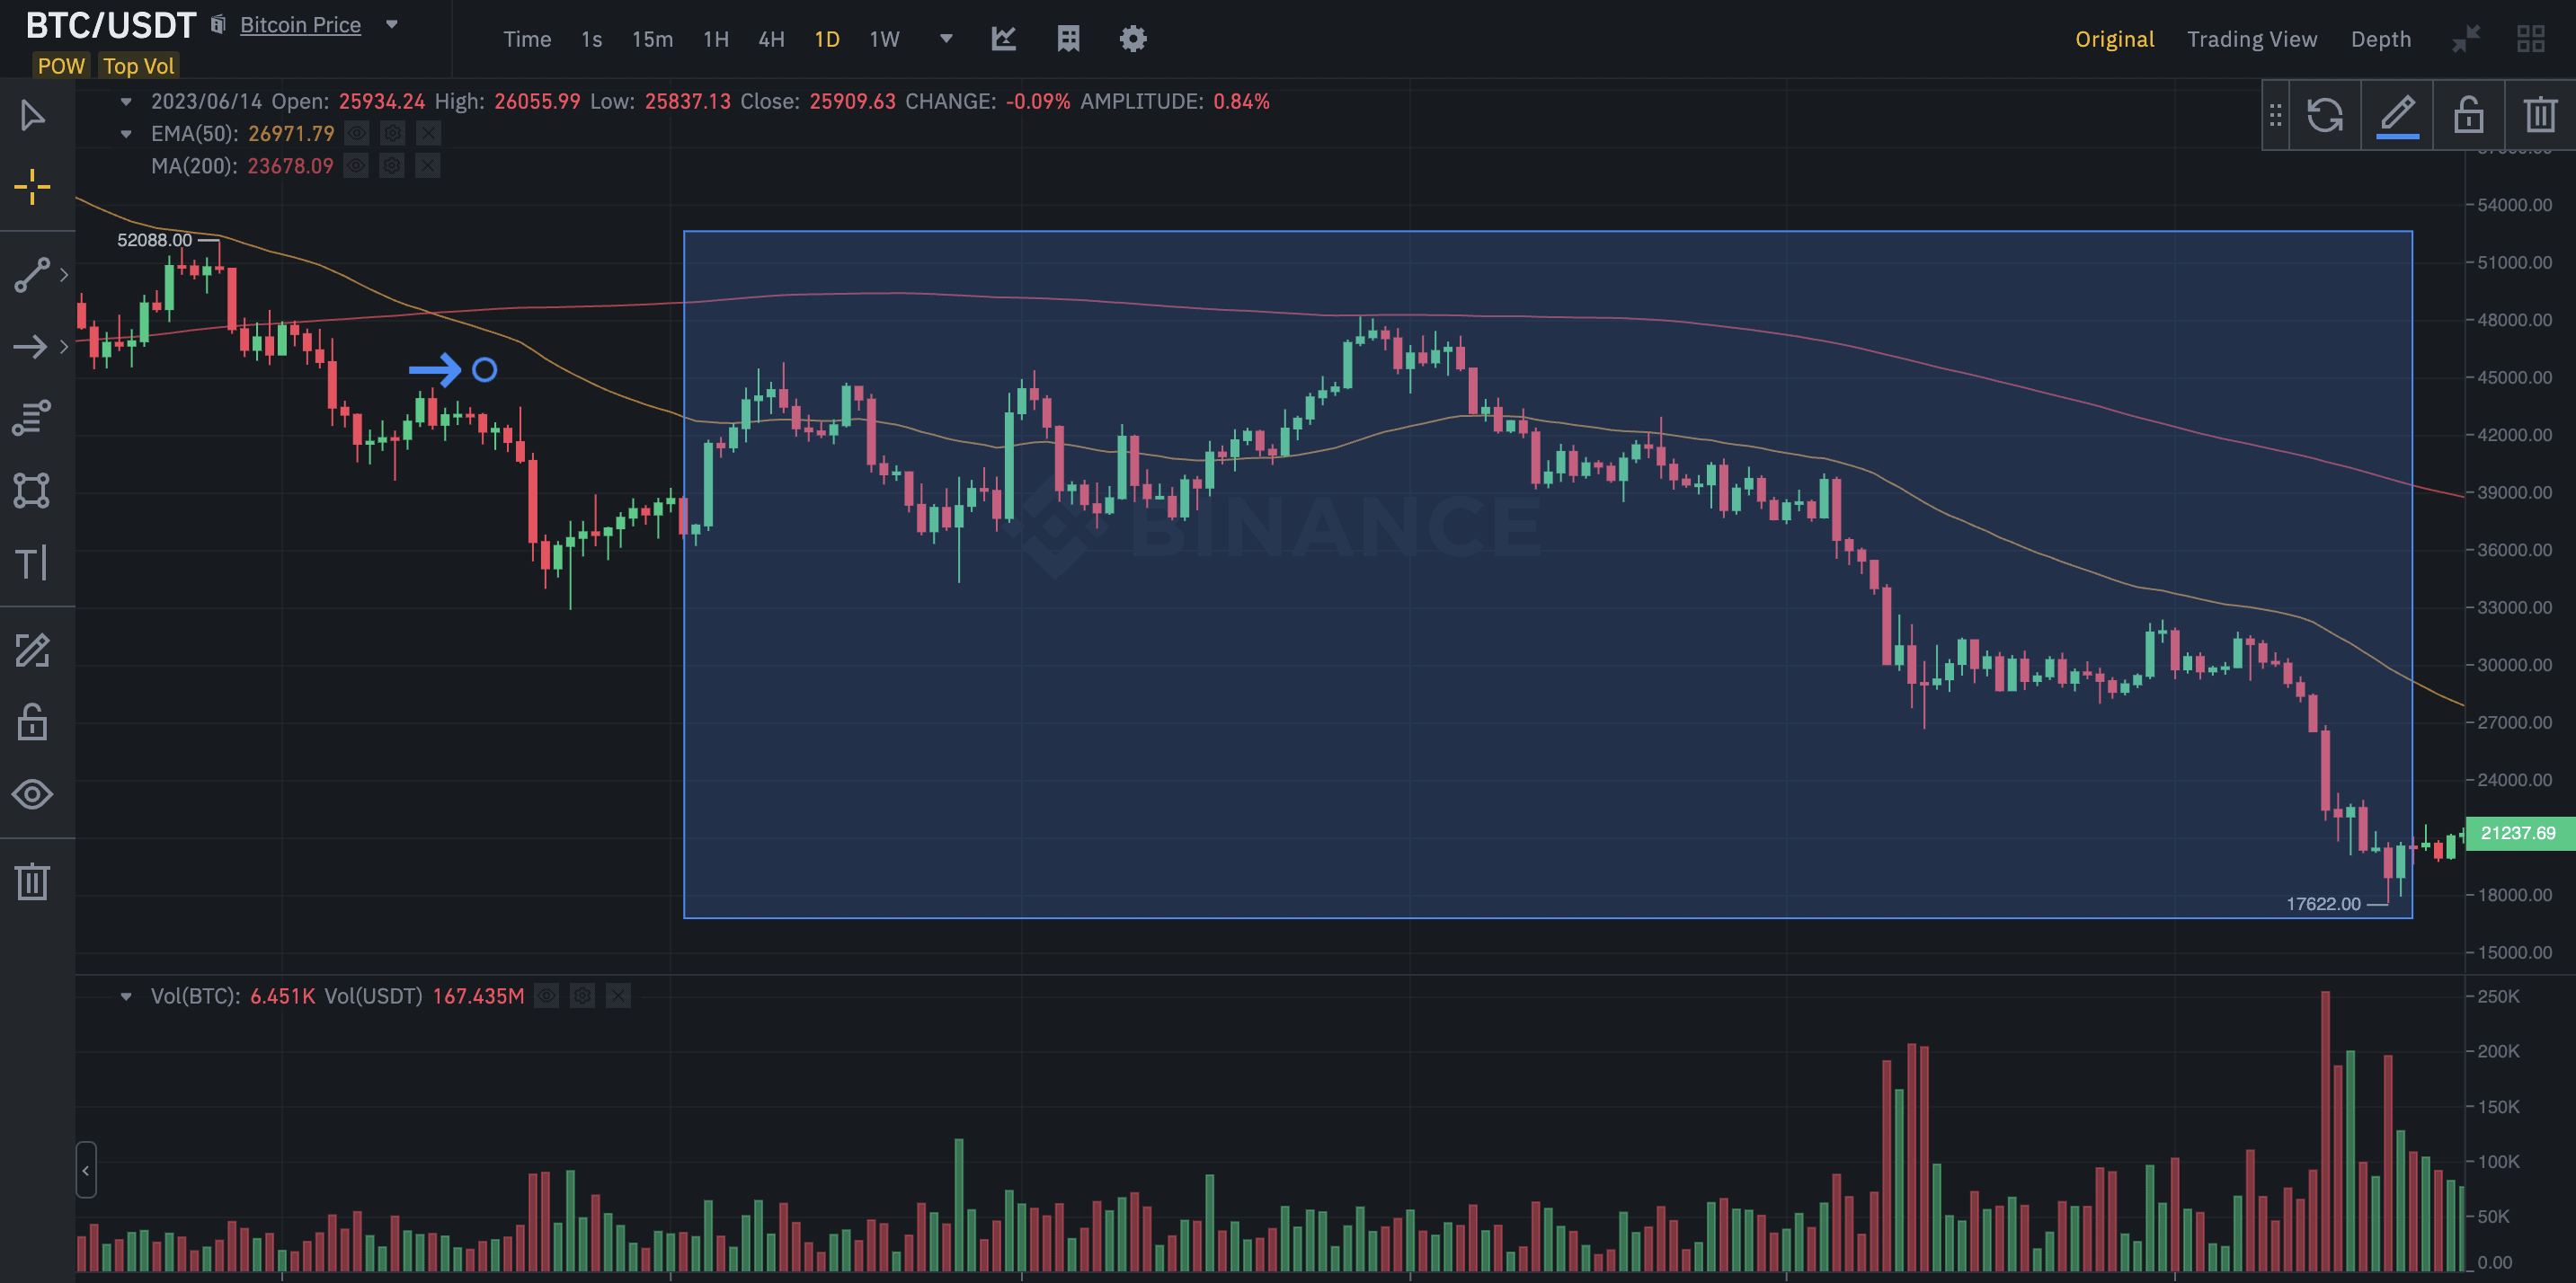Open chart settings gear icon
The height and width of the screenshot is (1283, 2576).
click(x=1132, y=39)
